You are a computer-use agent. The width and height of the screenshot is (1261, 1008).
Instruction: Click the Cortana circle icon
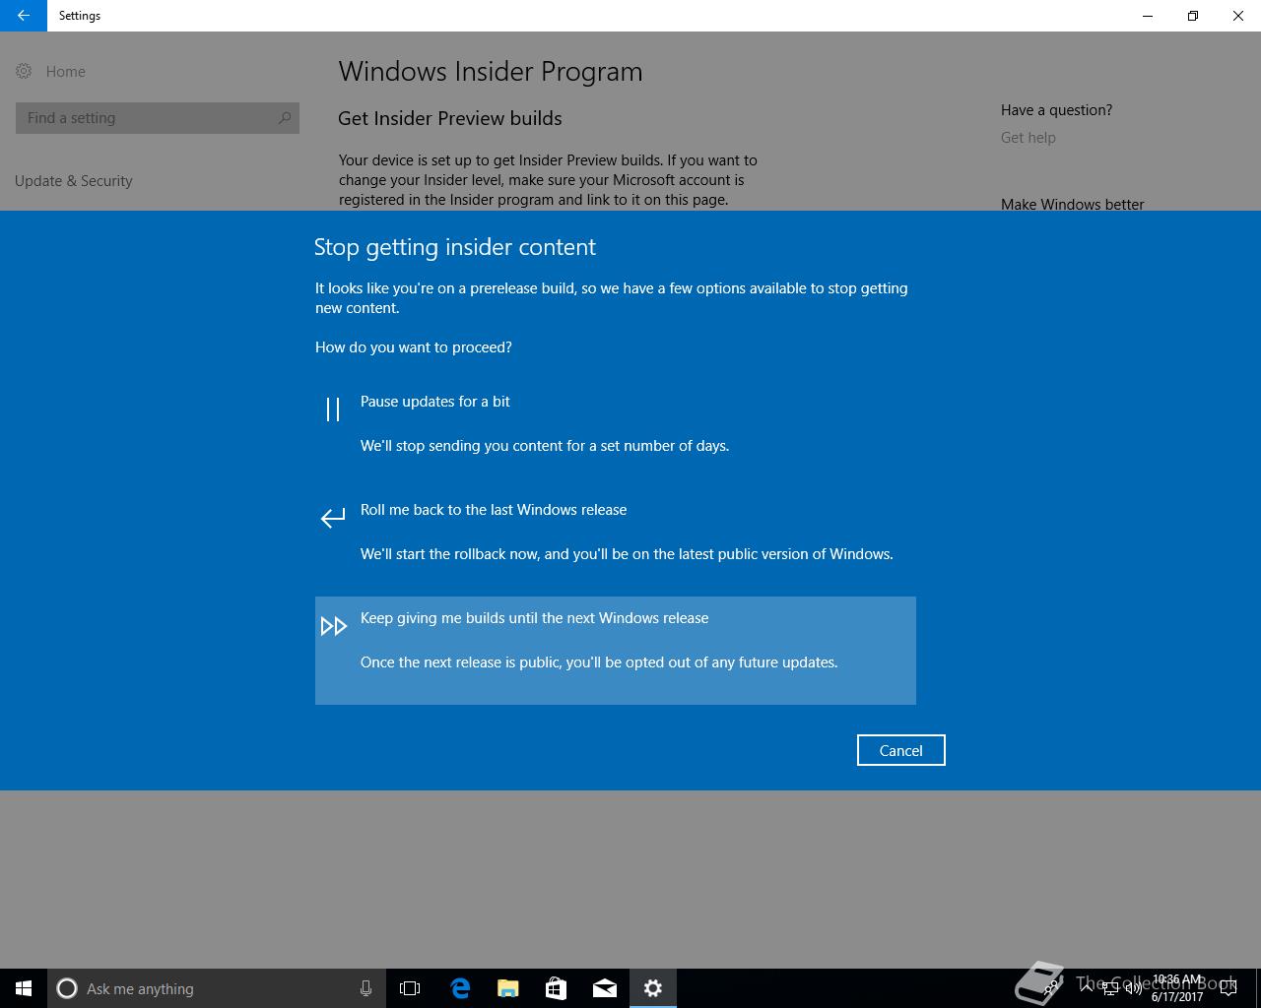tap(67, 988)
